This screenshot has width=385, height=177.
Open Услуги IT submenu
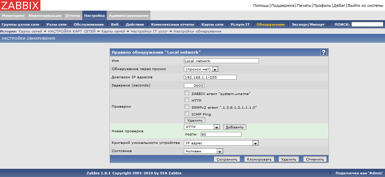coord(240,25)
